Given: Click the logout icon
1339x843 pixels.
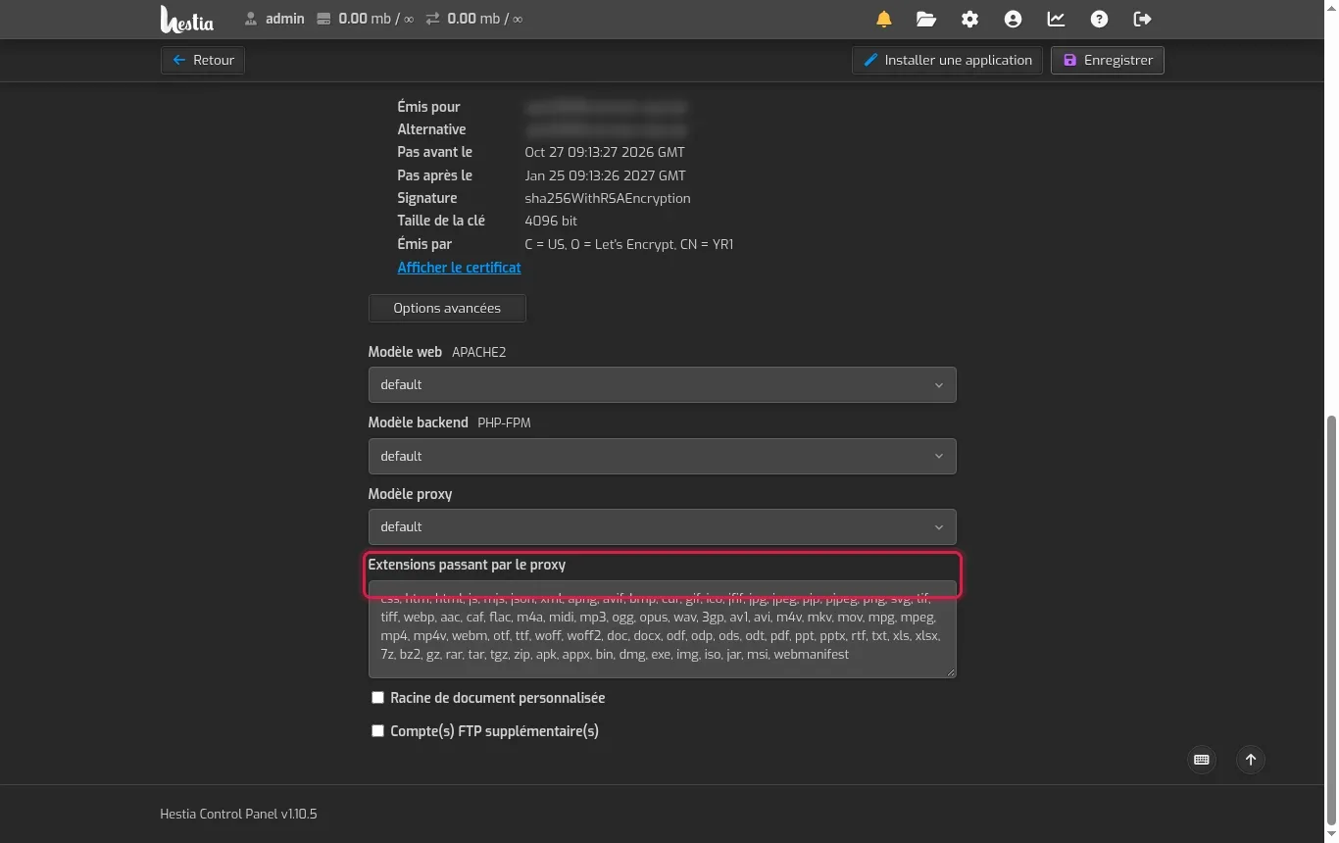Looking at the screenshot, I should click(x=1142, y=19).
